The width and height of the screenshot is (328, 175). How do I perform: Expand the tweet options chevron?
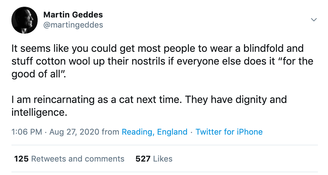coord(314,20)
